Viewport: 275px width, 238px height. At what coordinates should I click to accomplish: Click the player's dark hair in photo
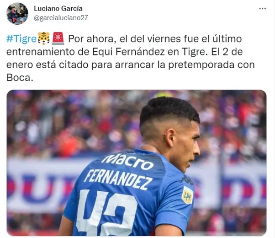(169, 111)
